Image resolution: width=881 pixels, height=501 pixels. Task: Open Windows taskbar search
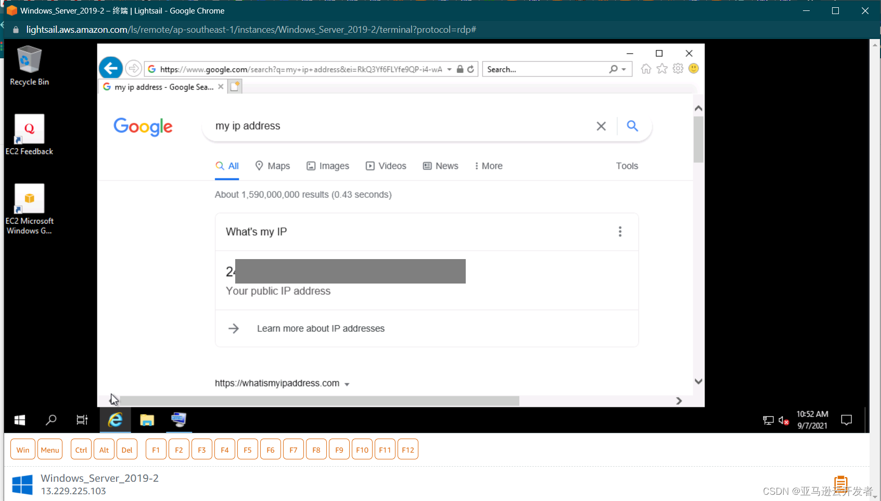[x=51, y=420]
